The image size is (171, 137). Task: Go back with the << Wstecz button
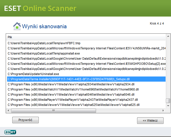point(150,120)
